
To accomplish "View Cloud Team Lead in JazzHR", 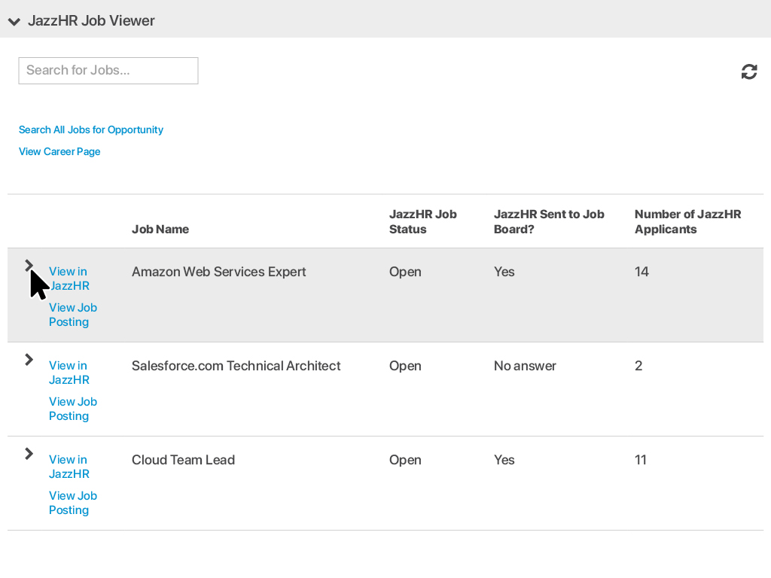I will point(69,467).
